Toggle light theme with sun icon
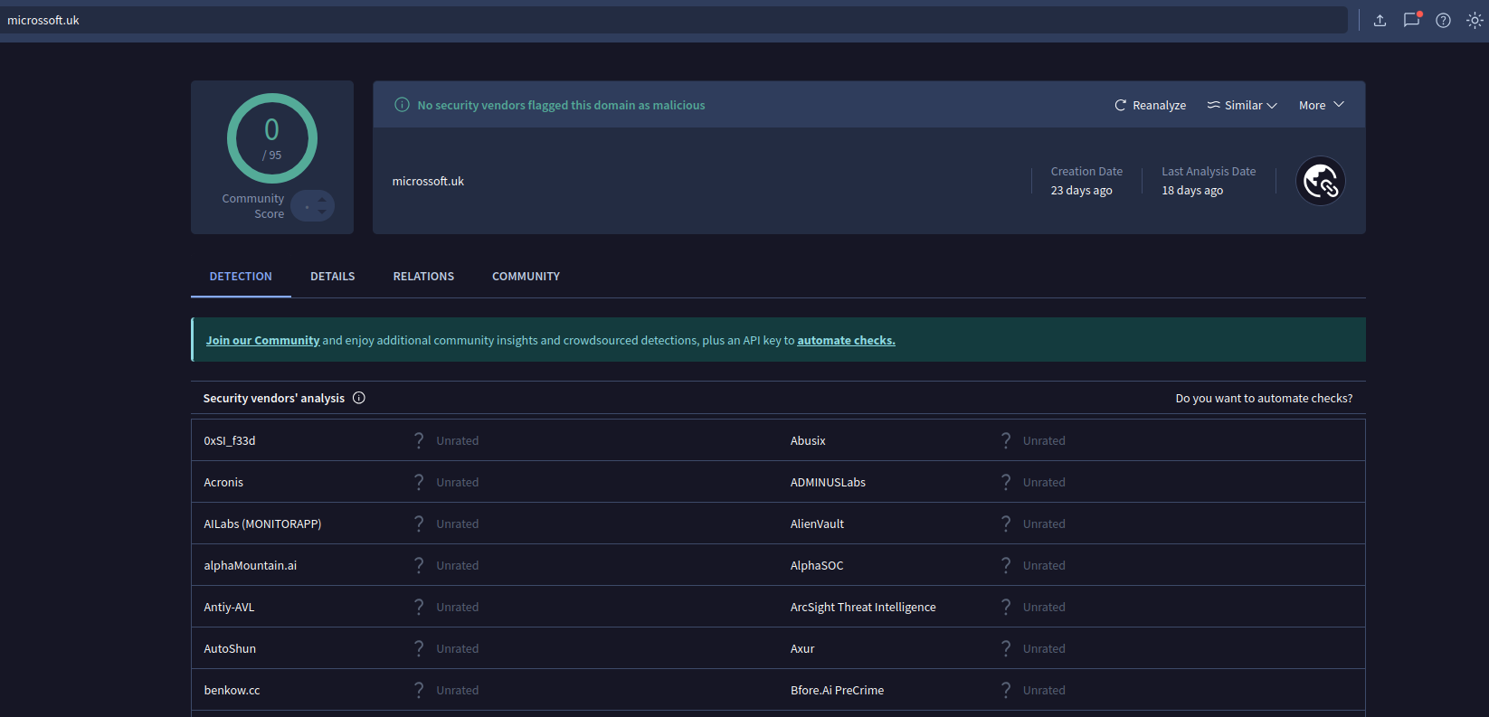1489x717 pixels. pyautogui.click(x=1475, y=20)
